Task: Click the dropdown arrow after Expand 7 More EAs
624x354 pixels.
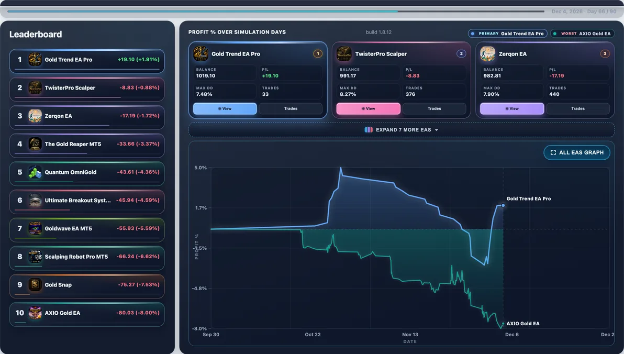Action: point(437,130)
